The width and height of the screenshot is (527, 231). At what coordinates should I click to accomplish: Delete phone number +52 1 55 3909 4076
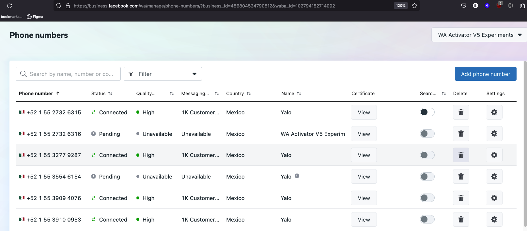[x=461, y=198]
